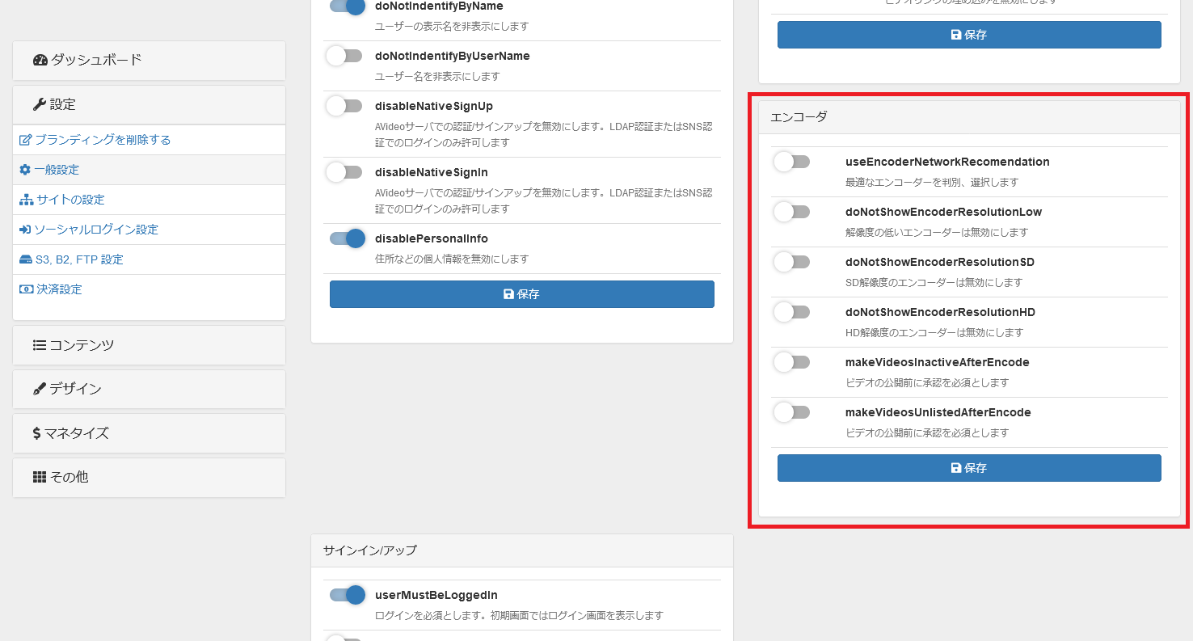
Task: Turn on makeVideosUnlistedAfterEncode toggle
Action: coord(792,412)
